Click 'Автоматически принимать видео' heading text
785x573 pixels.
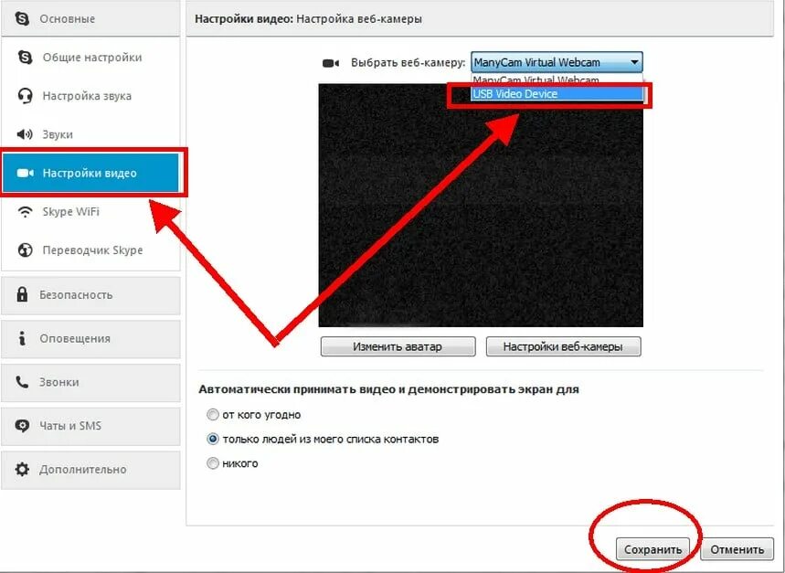pyautogui.click(x=388, y=389)
